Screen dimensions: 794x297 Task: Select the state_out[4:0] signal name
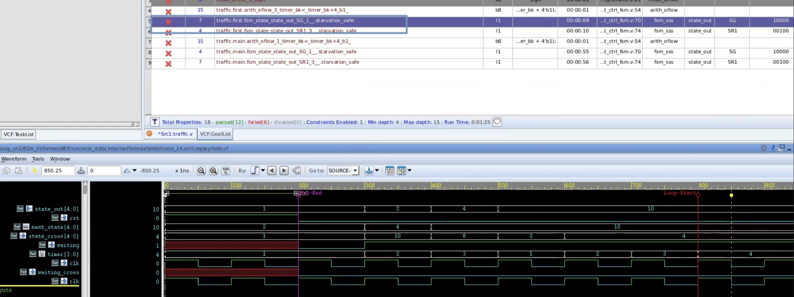pos(57,209)
